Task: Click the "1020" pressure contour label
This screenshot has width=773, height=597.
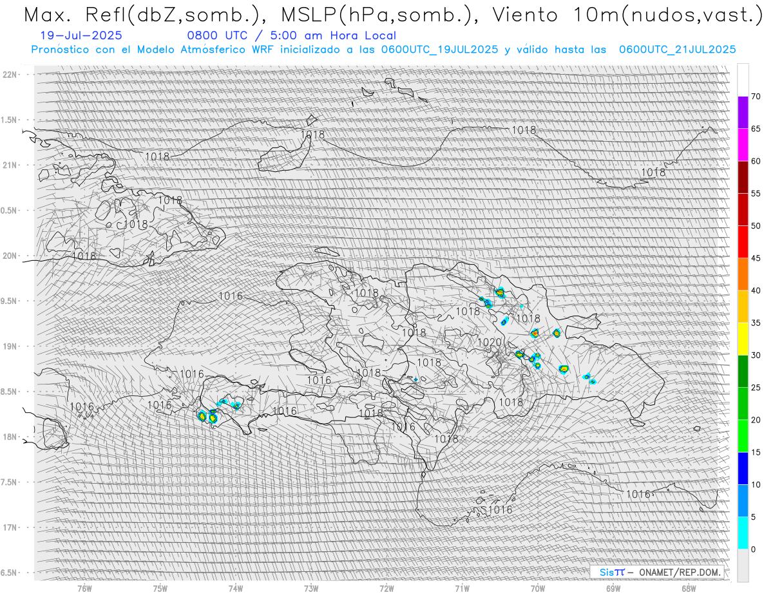Action: click(490, 342)
